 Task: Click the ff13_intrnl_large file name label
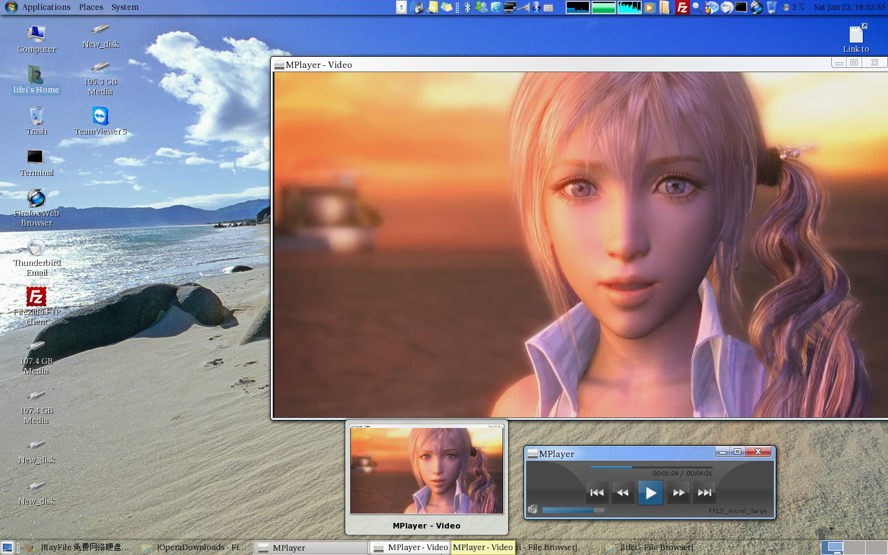coord(738,511)
